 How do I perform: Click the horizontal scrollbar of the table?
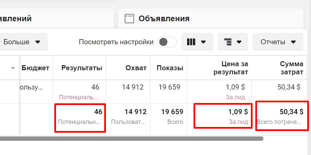coord(132,139)
